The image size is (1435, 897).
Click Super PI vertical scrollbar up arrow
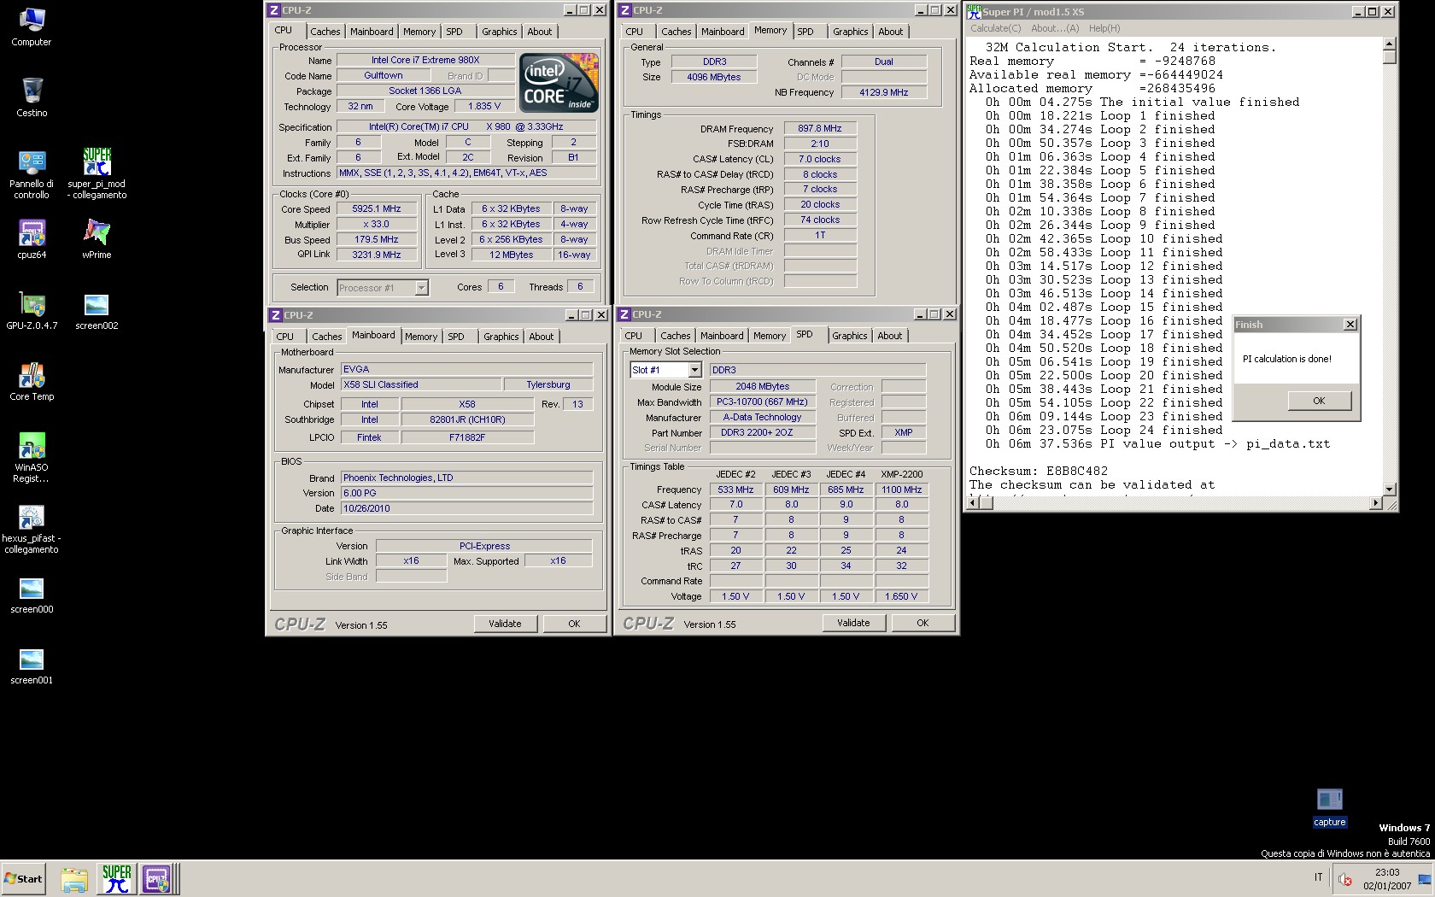(x=1389, y=44)
